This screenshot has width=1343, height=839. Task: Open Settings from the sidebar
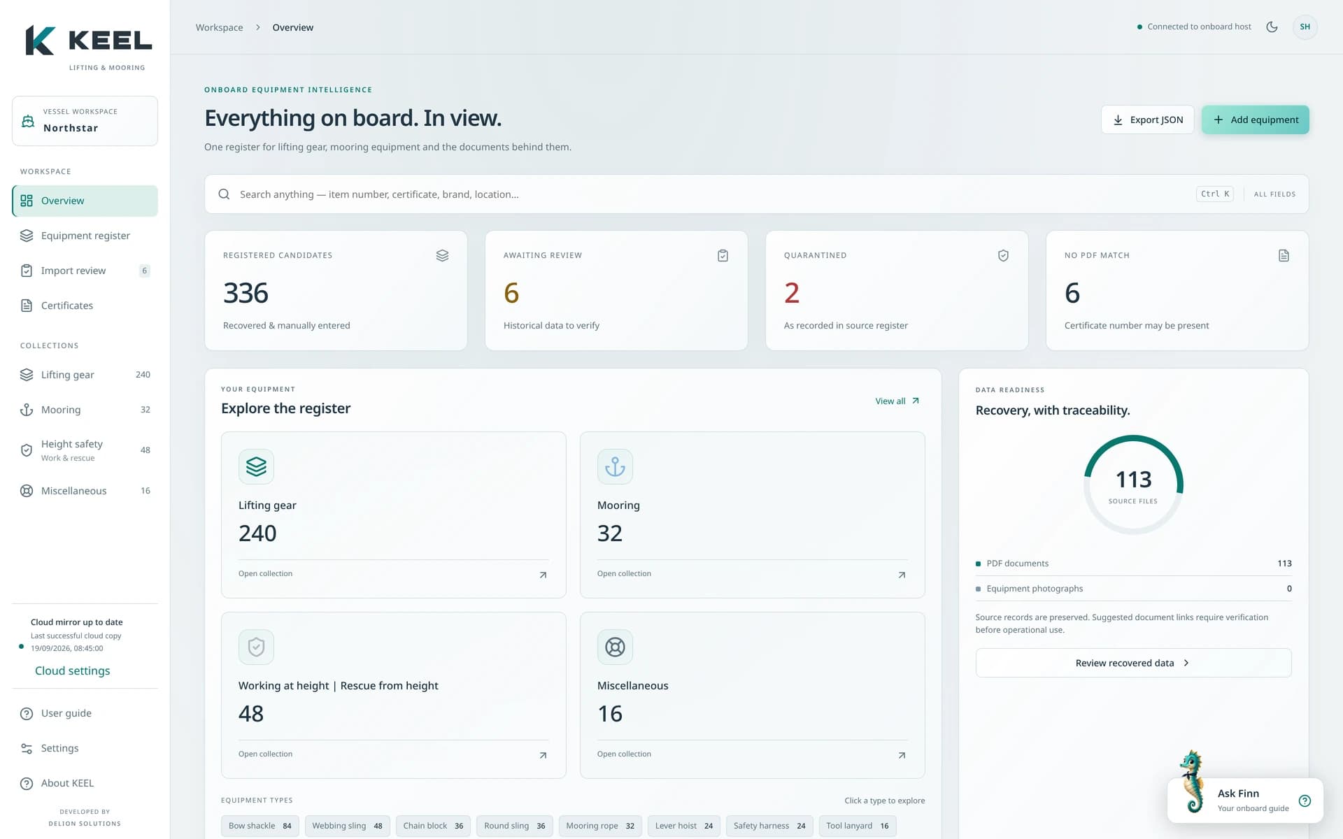(85, 748)
